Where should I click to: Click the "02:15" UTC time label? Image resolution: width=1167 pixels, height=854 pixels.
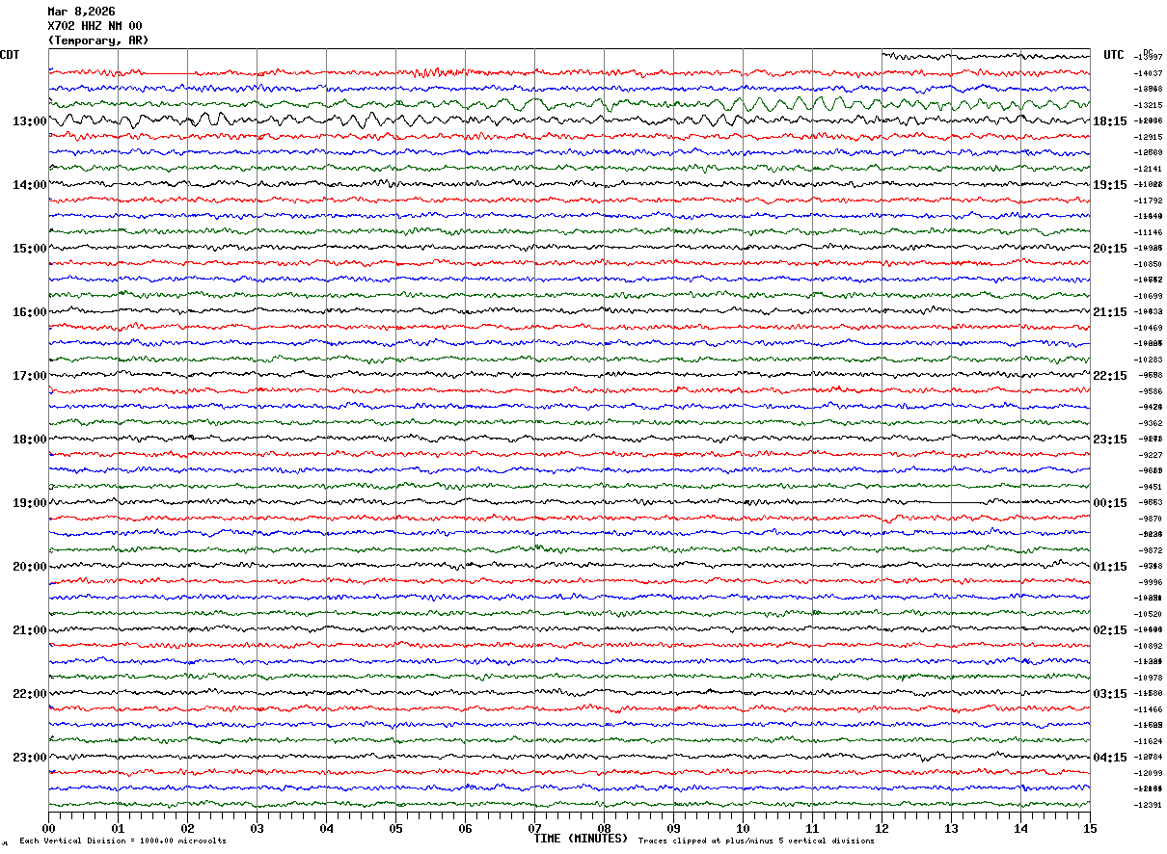click(1110, 630)
